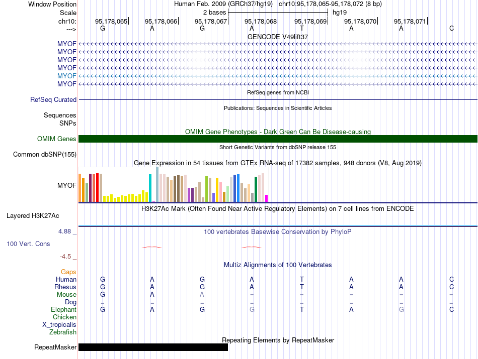Click the tall gray-blue GTEx expression bar
478x359 pixels.
pyautogui.click(x=157, y=184)
